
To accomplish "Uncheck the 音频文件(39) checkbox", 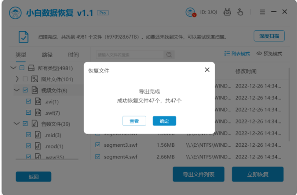I will pos(25,123).
